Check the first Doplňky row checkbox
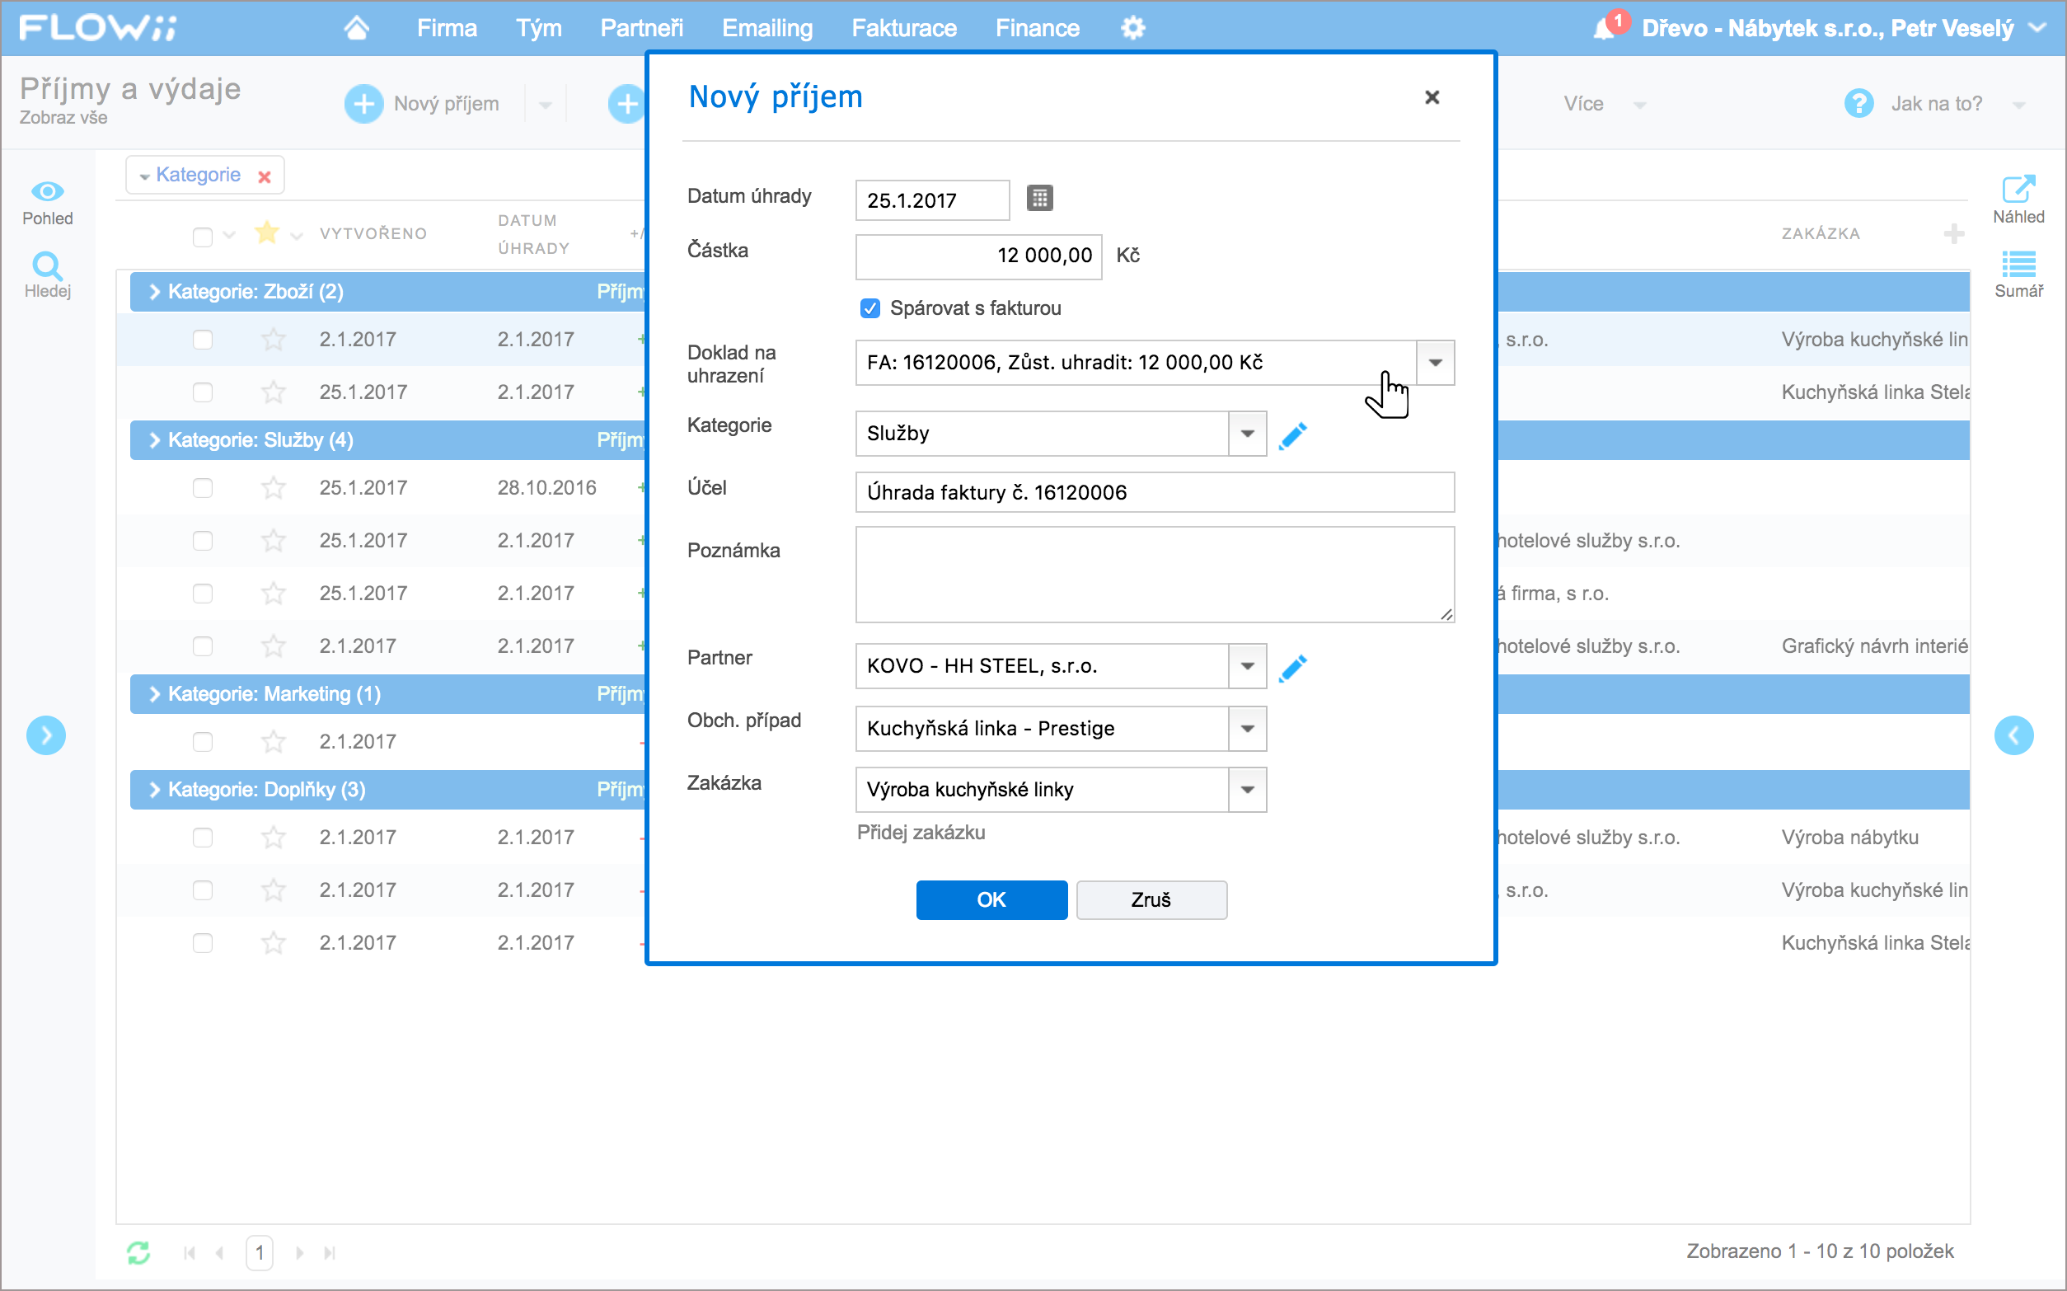The width and height of the screenshot is (2067, 1291). (202, 838)
